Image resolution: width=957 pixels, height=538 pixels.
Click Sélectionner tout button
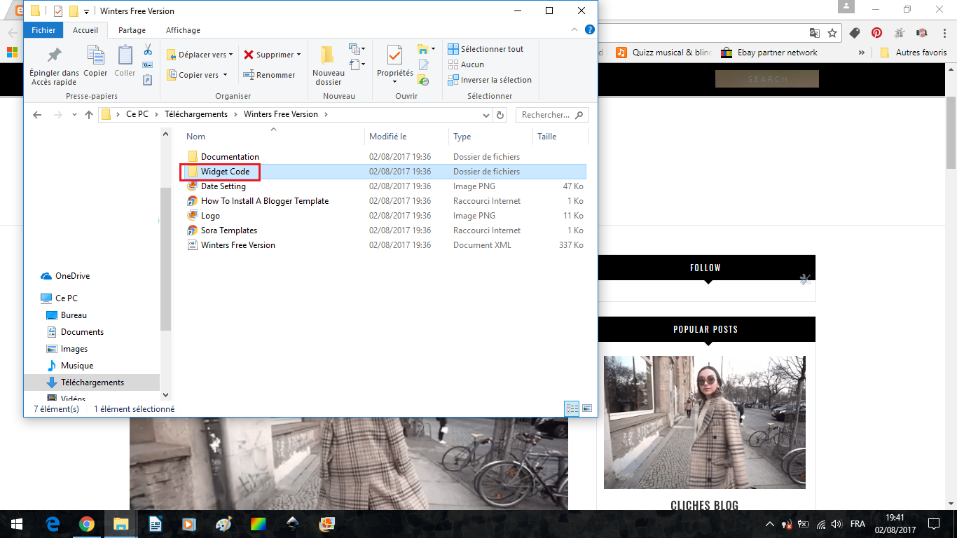tap(486, 49)
